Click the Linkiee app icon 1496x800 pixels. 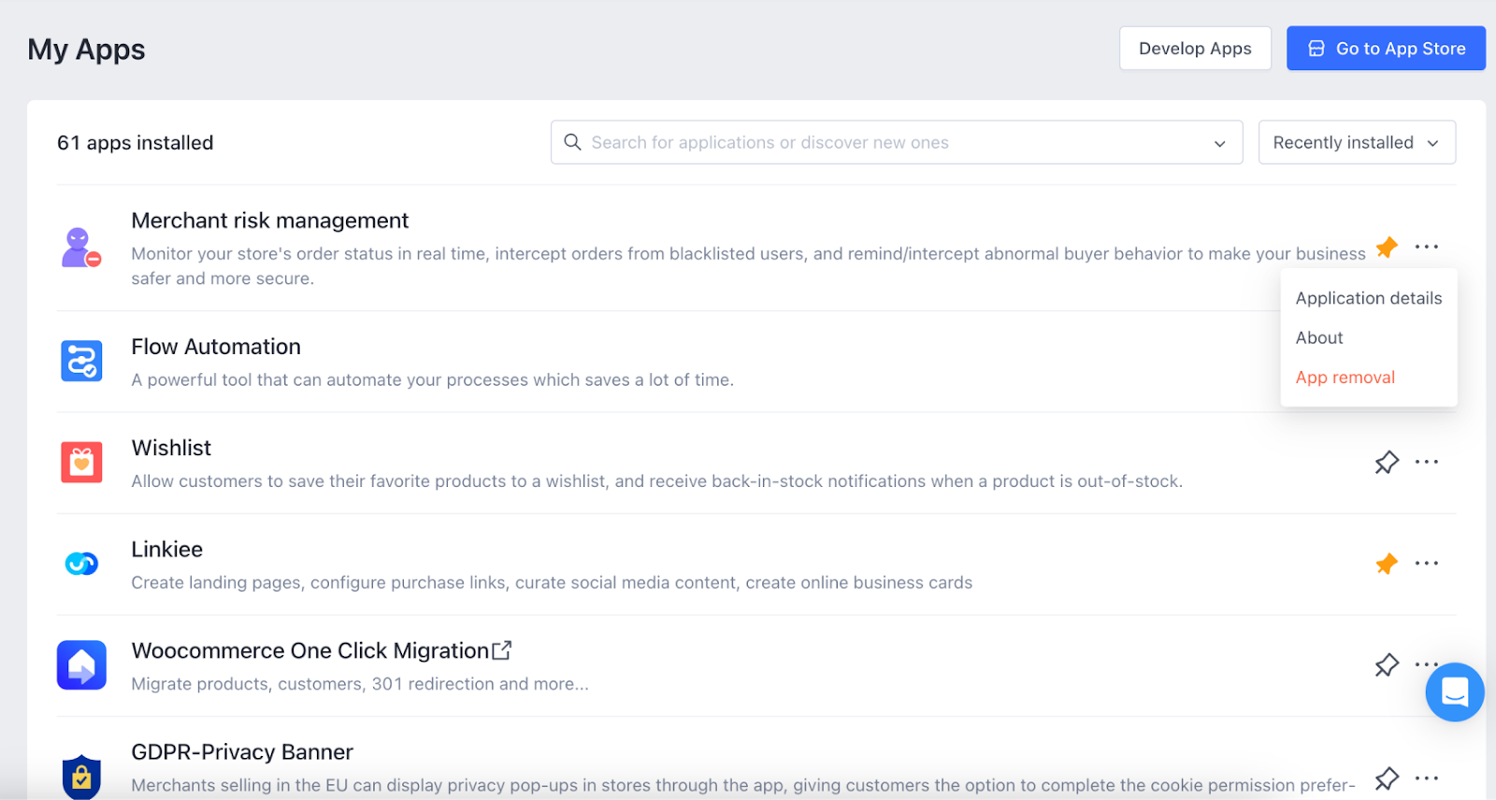pyautogui.click(x=81, y=564)
